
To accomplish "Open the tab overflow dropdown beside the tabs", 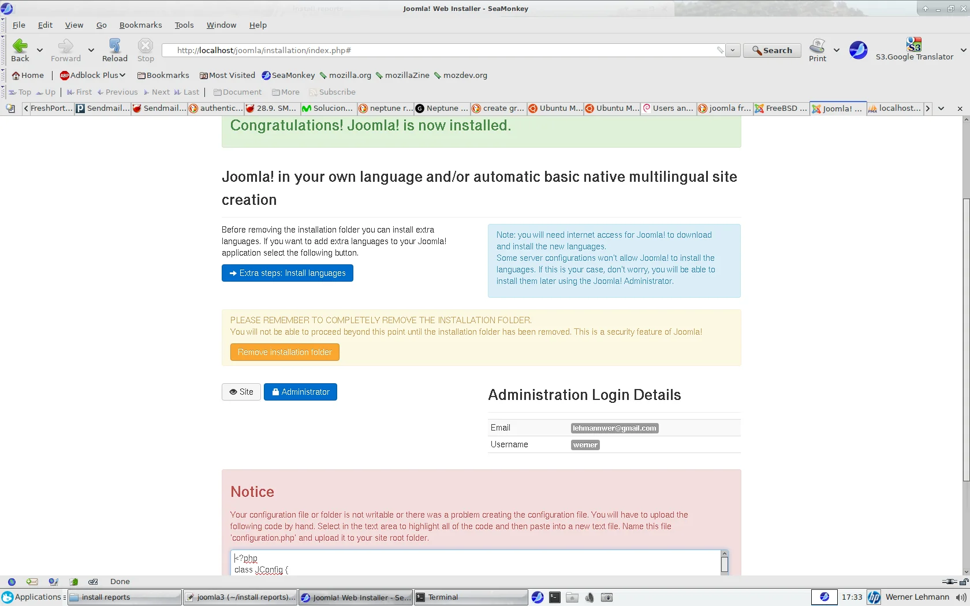I will pos(941,109).
